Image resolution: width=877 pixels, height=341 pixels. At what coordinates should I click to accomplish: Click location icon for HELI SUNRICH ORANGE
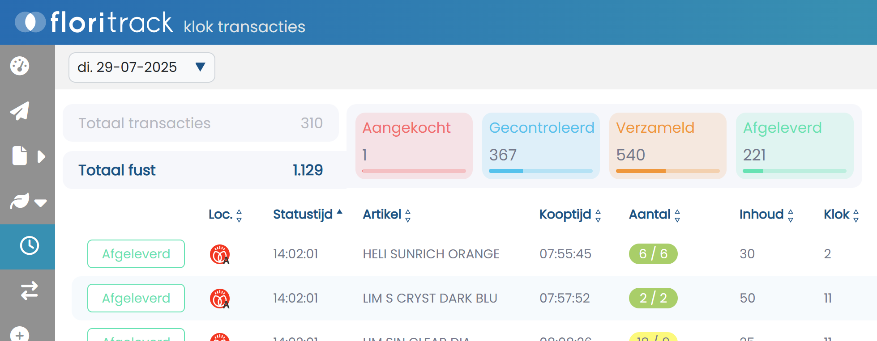(219, 254)
